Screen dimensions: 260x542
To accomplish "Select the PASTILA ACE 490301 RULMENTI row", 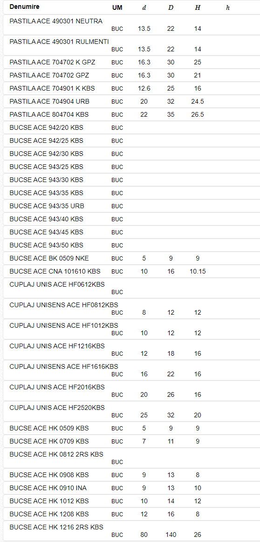I will coord(132,45).
